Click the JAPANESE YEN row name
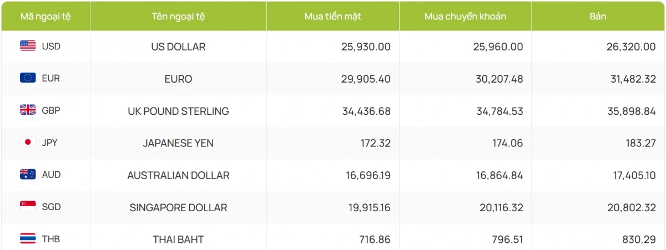666x250 pixels. click(x=178, y=143)
